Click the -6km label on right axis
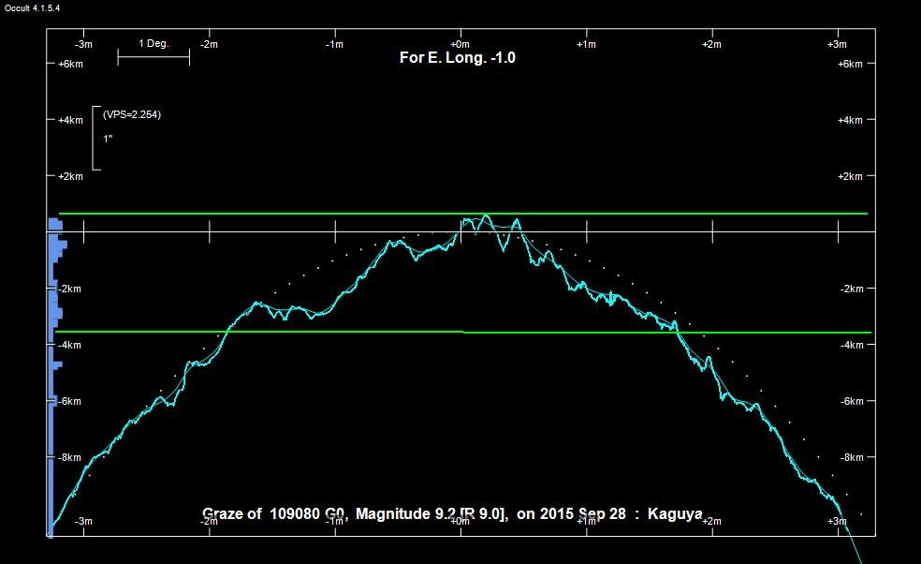Viewport: 921px width, 564px height. click(849, 401)
